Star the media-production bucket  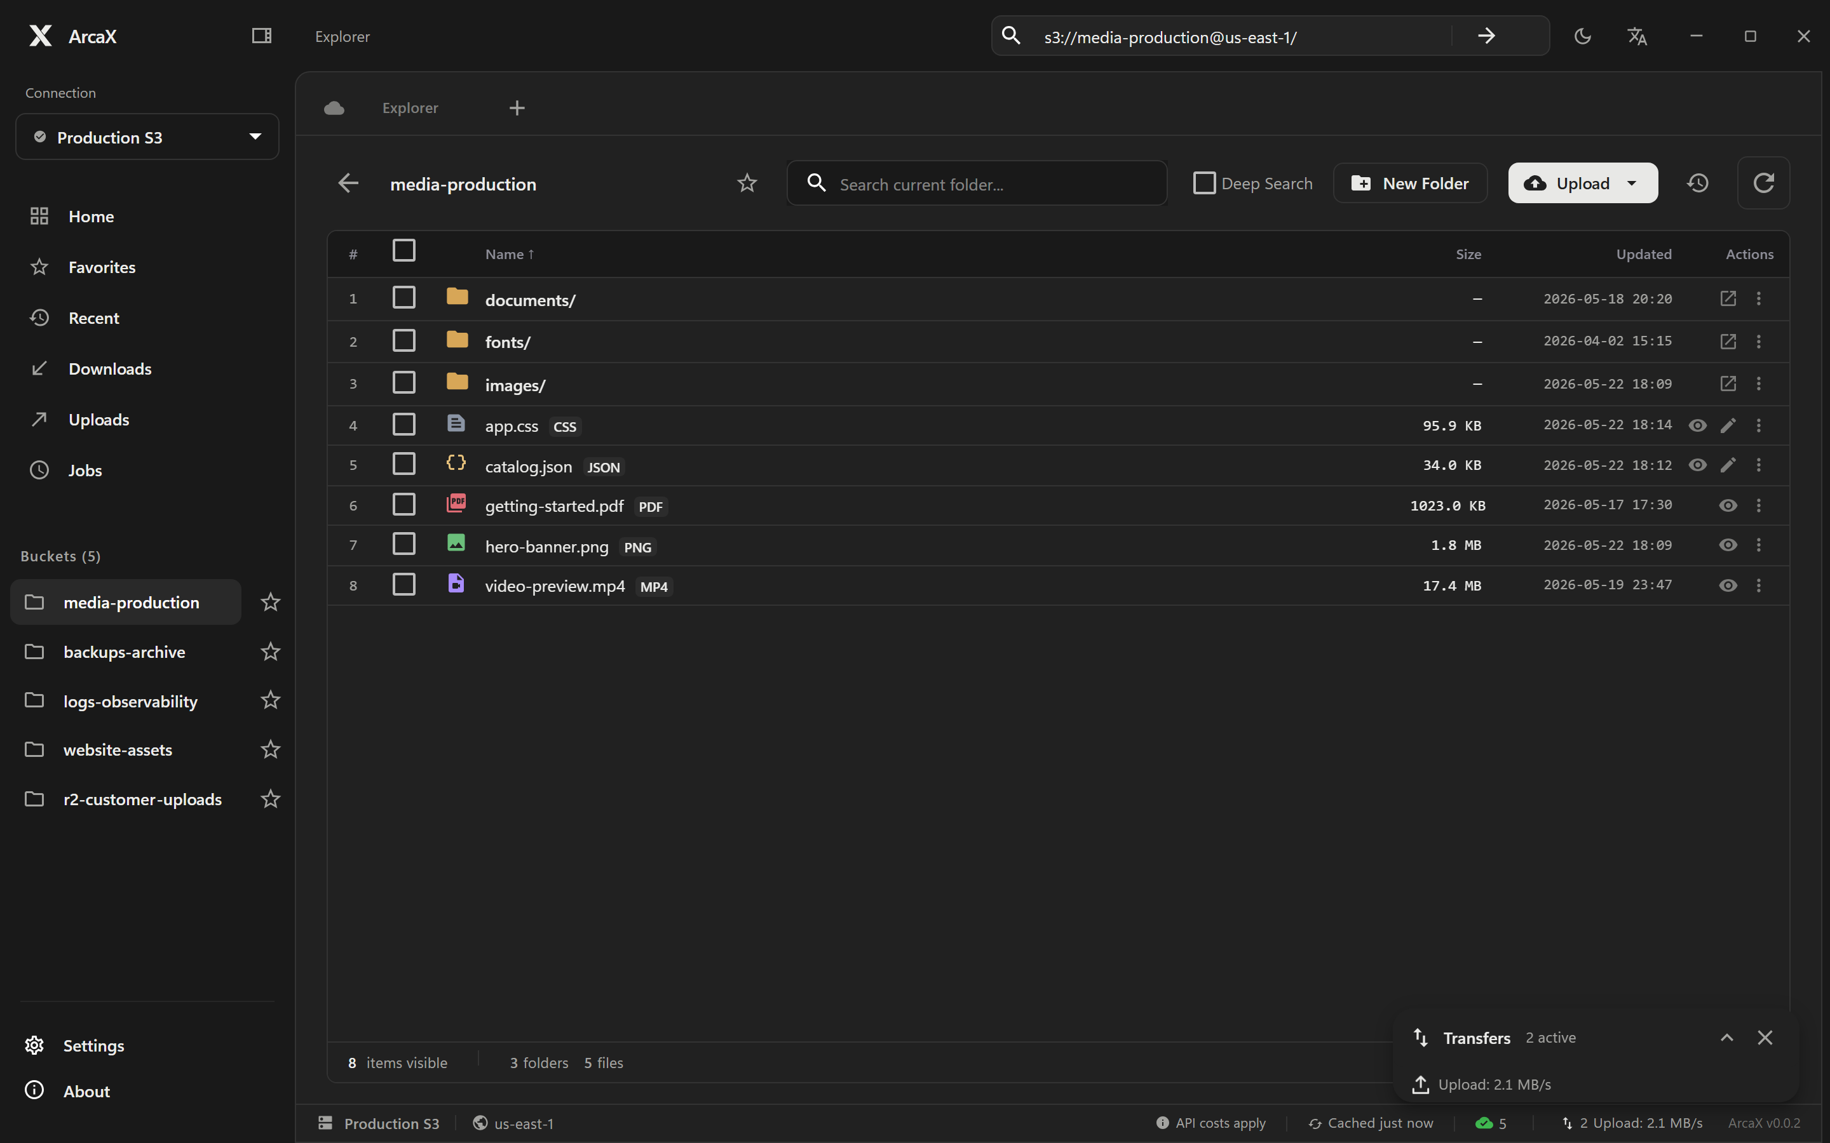tap(270, 602)
